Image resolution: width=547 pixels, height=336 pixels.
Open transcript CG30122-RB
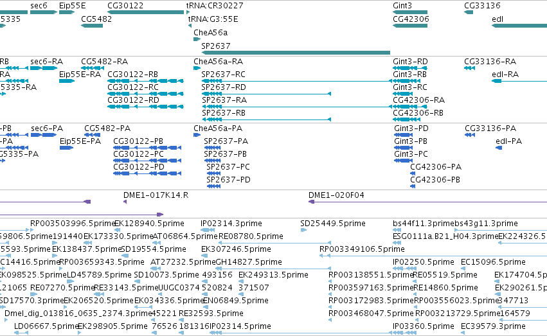[x=145, y=81]
